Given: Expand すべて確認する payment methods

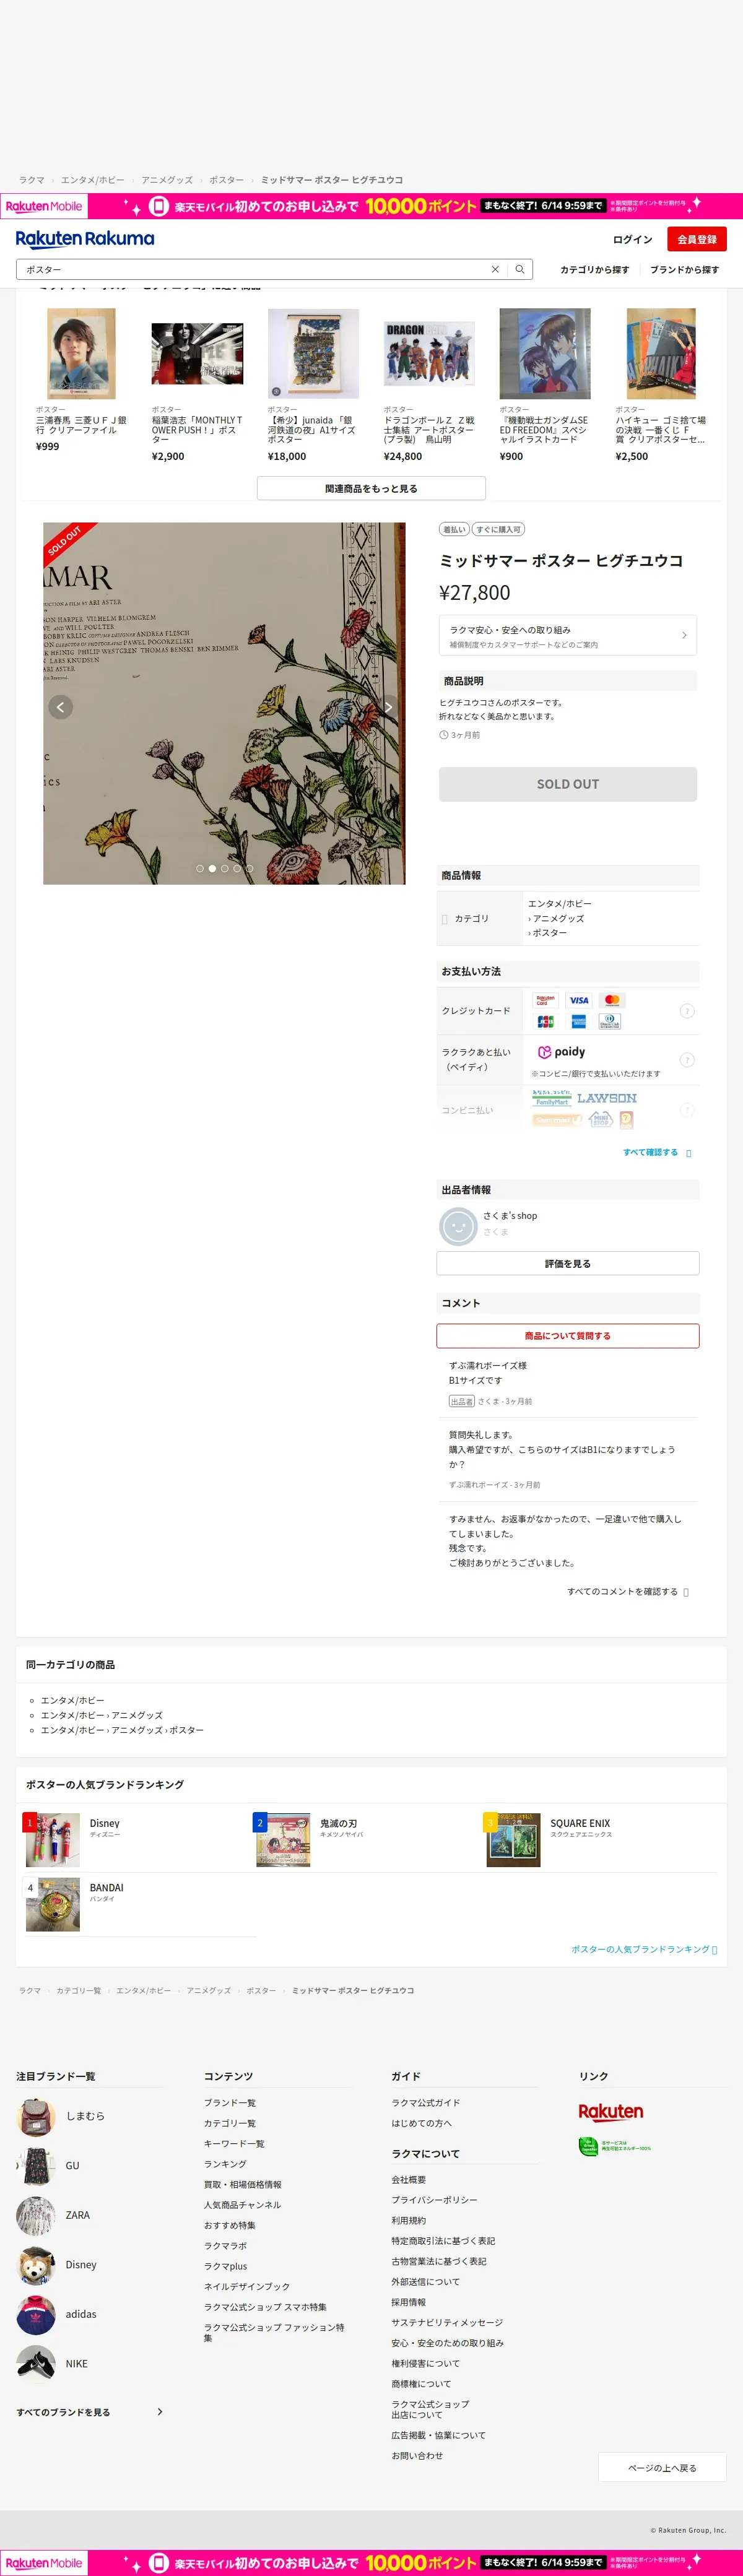Looking at the screenshot, I should (x=657, y=1152).
